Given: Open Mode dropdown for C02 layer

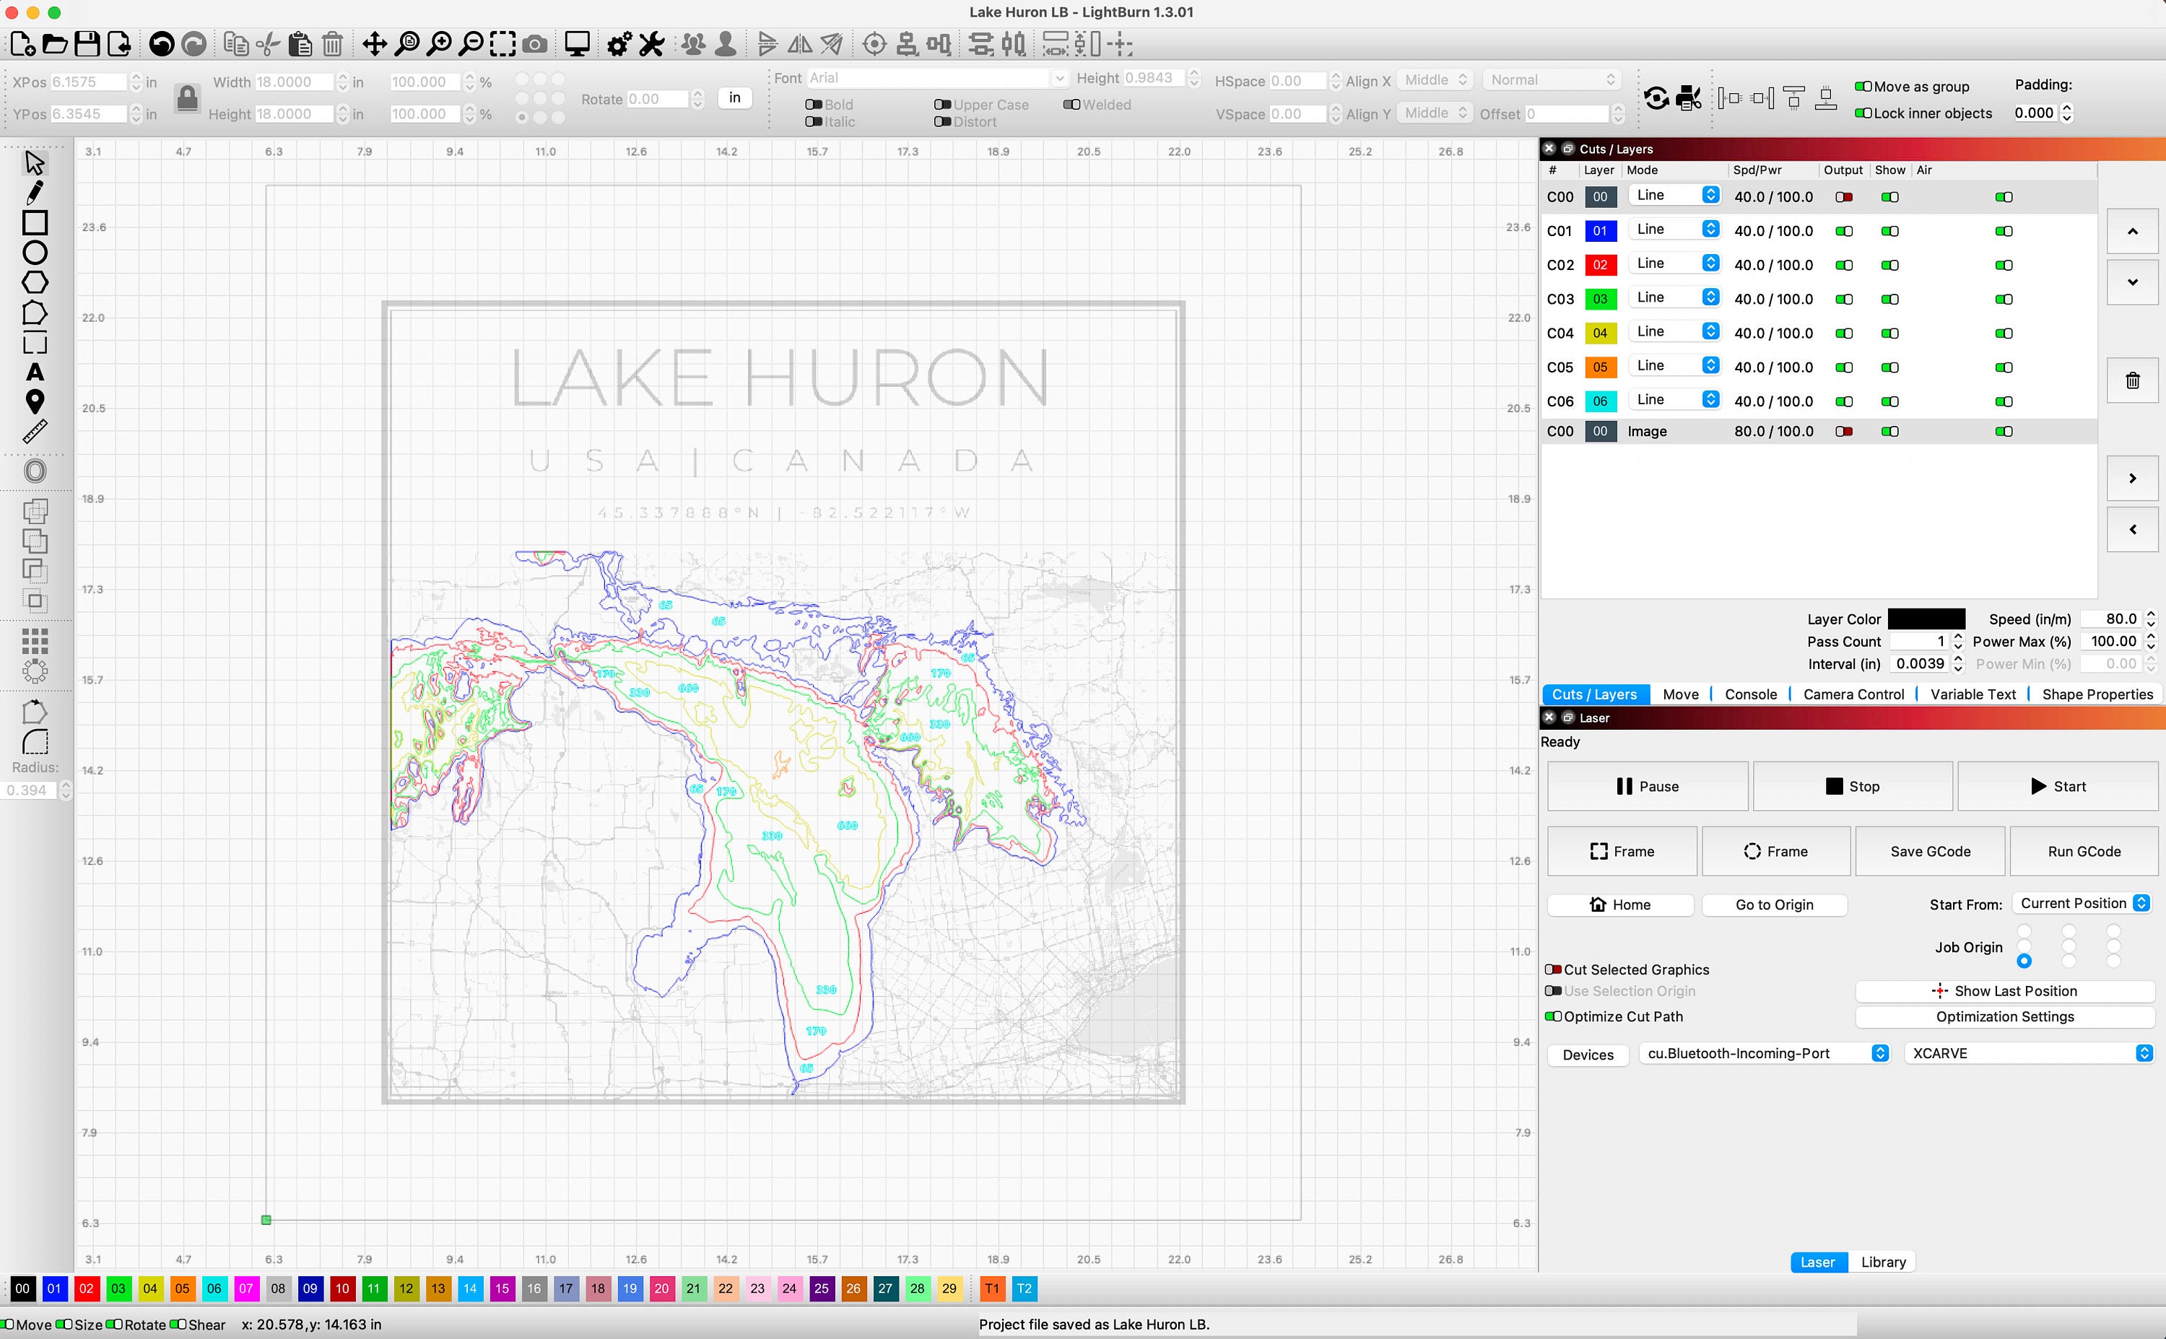Looking at the screenshot, I should tap(1674, 263).
